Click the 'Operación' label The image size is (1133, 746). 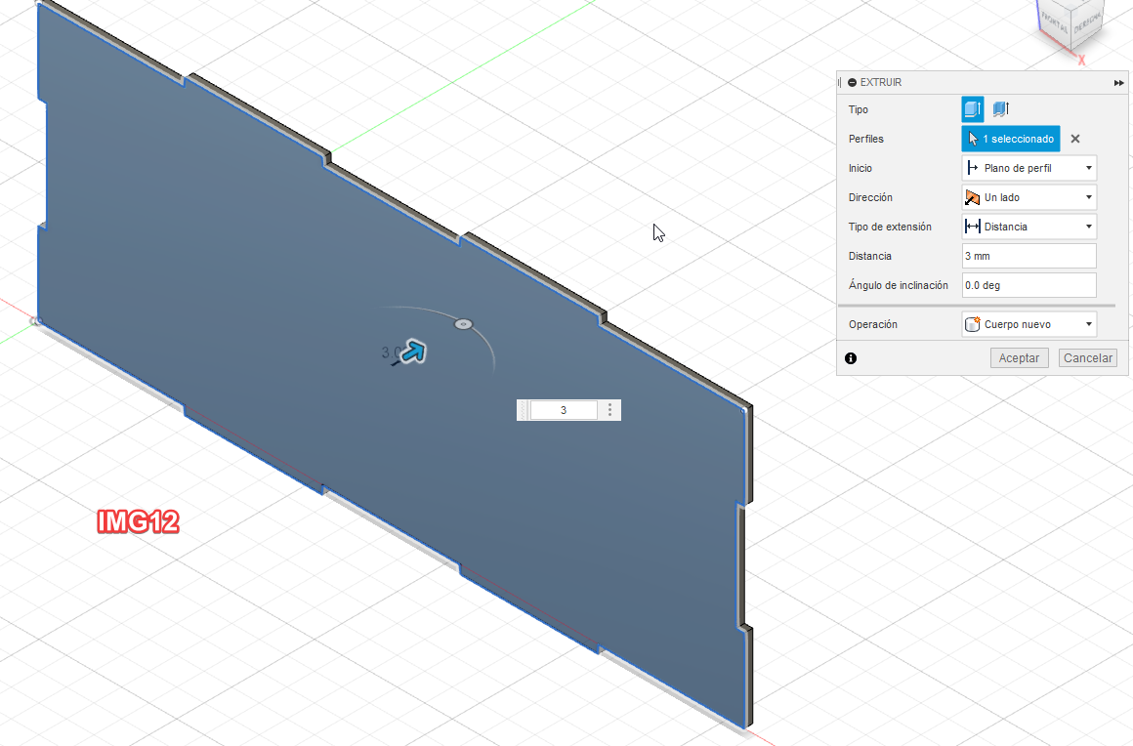click(873, 324)
